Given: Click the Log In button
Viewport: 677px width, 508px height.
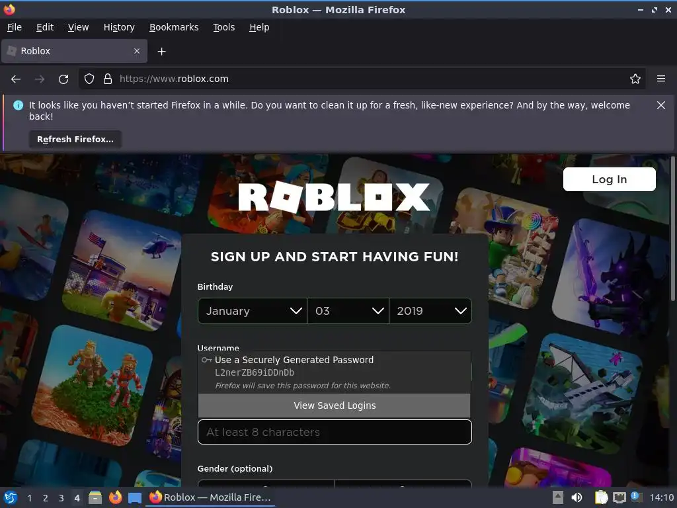Looking at the screenshot, I should (609, 179).
